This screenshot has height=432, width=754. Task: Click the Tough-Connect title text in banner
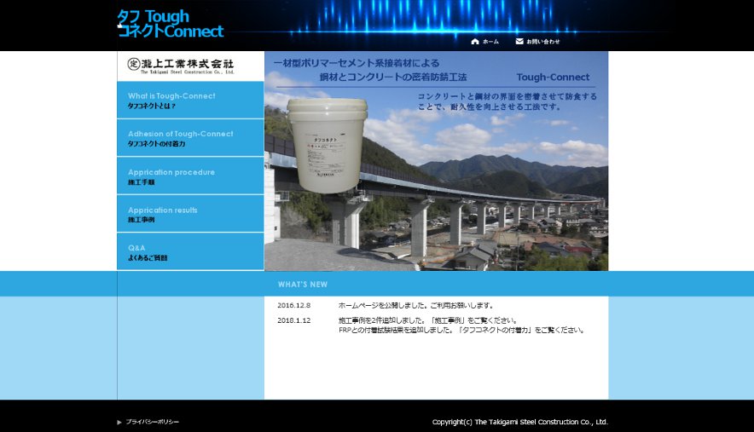point(553,77)
